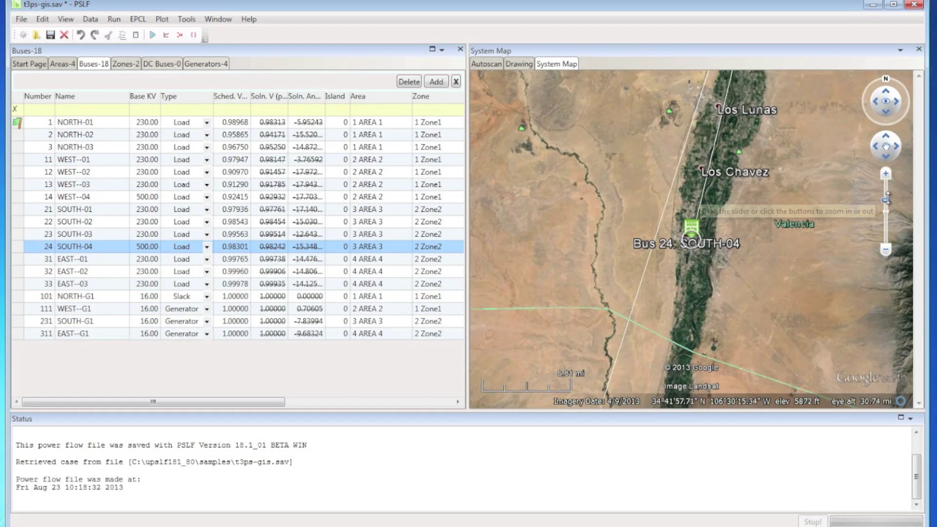Image resolution: width=937 pixels, height=527 pixels.
Task: Click the zoom-in plus on the map slider
Action: pos(886,173)
